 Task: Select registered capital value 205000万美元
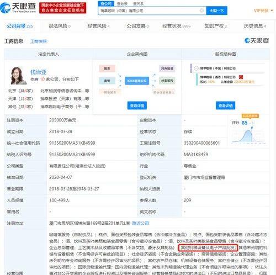tap(62, 120)
